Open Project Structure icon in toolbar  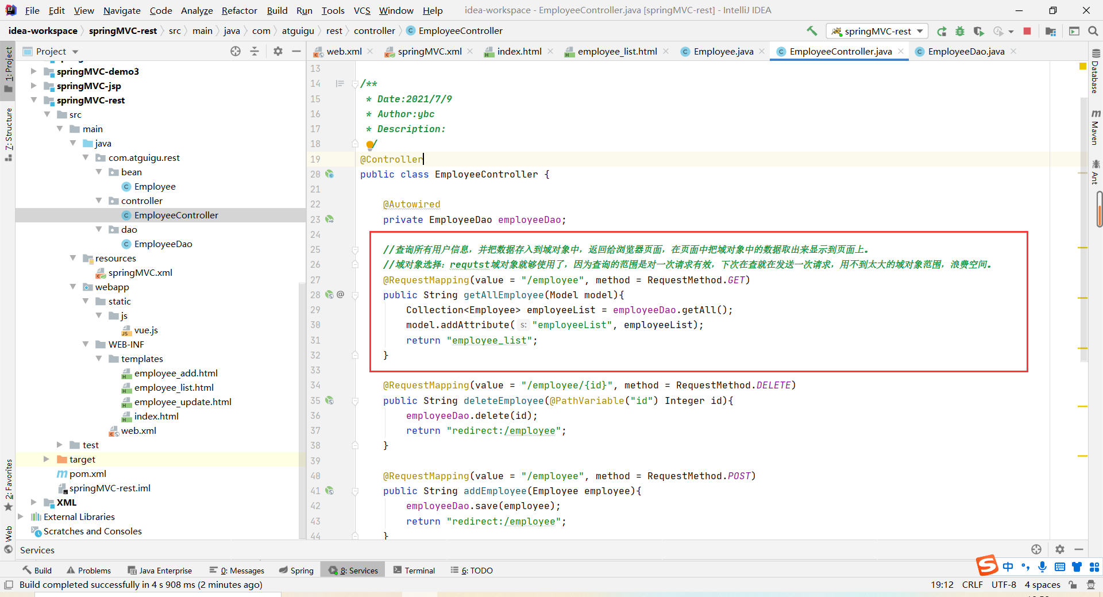point(1051,31)
